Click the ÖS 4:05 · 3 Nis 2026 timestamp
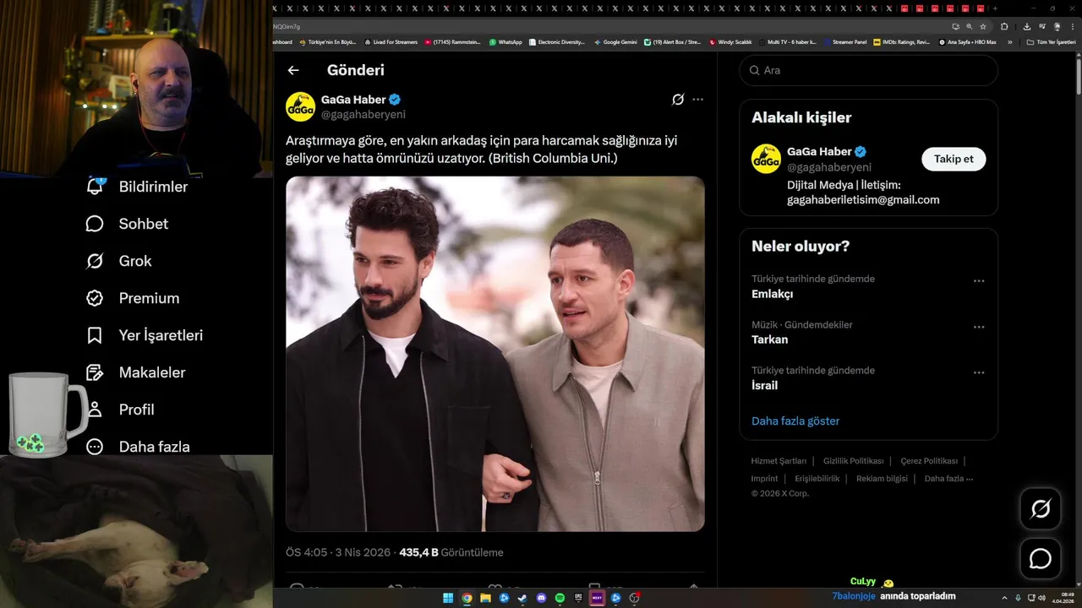 tap(338, 552)
